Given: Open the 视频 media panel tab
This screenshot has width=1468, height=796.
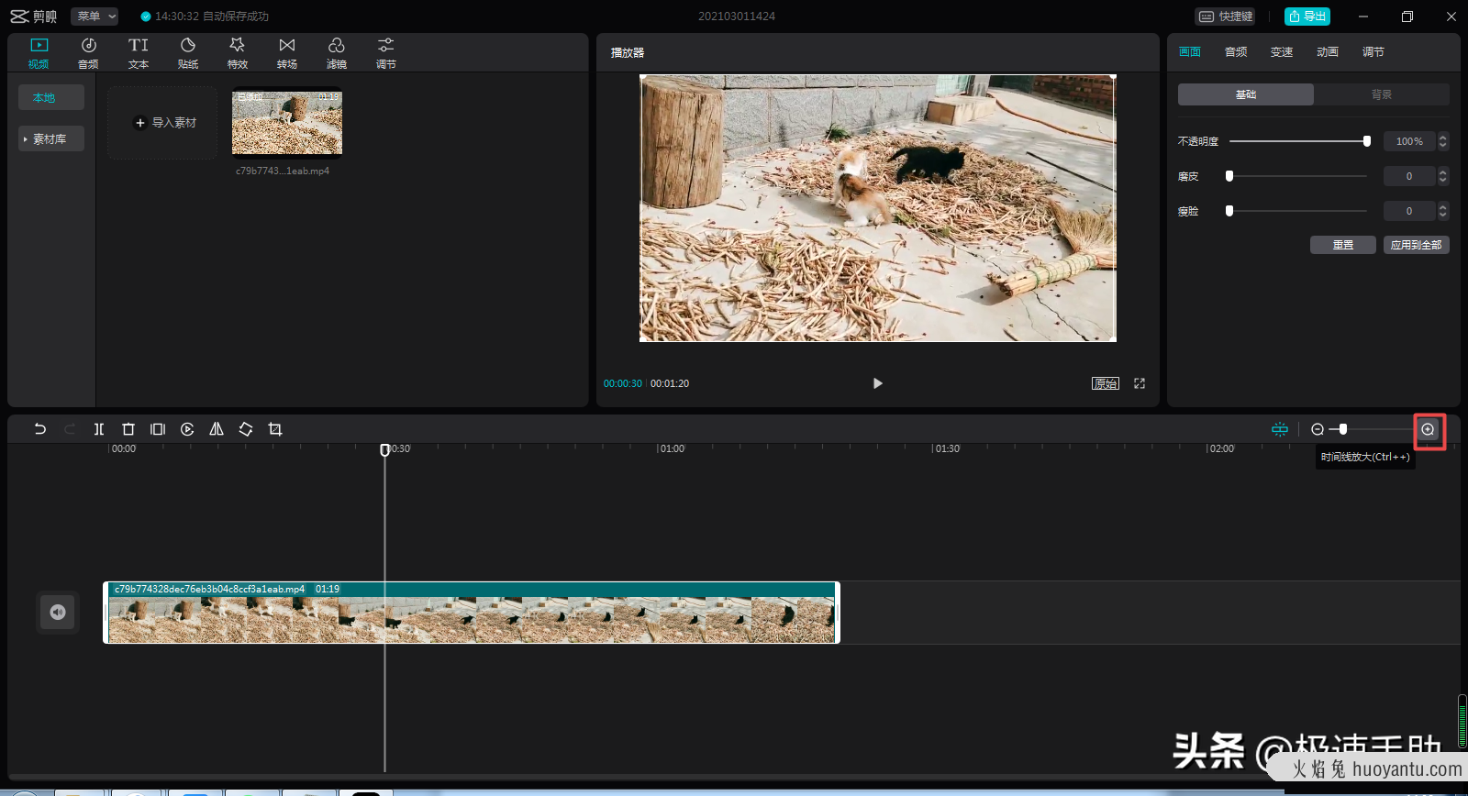Looking at the screenshot, I should tap(39, 53).
